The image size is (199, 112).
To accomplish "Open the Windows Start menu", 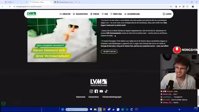I will tap(63, 110).
